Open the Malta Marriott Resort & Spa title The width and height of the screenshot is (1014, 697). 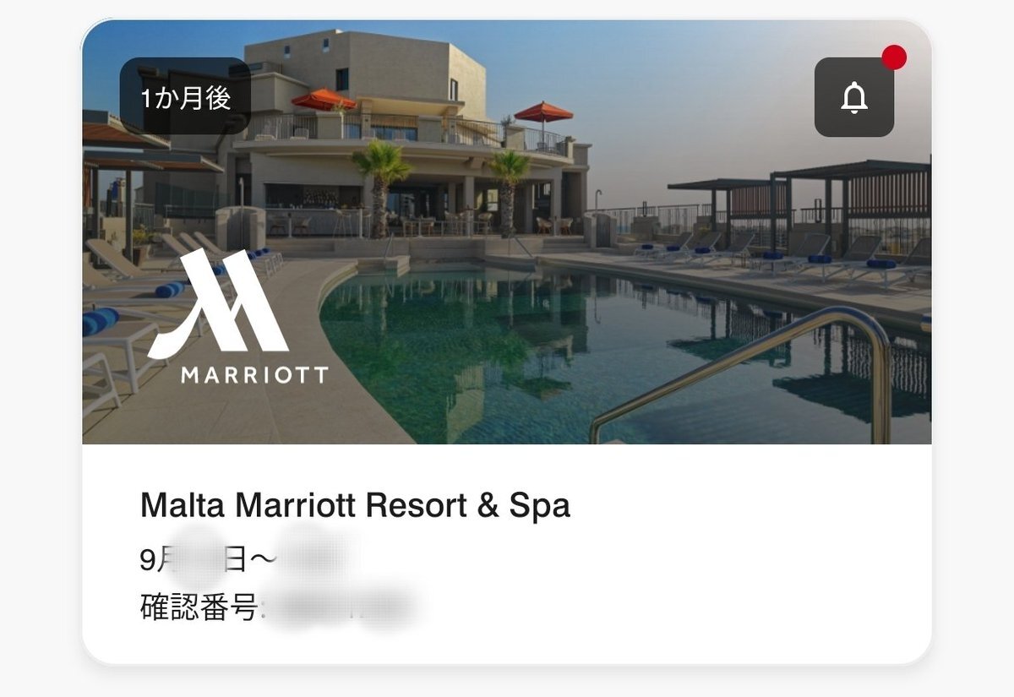[x=355, y=505]
